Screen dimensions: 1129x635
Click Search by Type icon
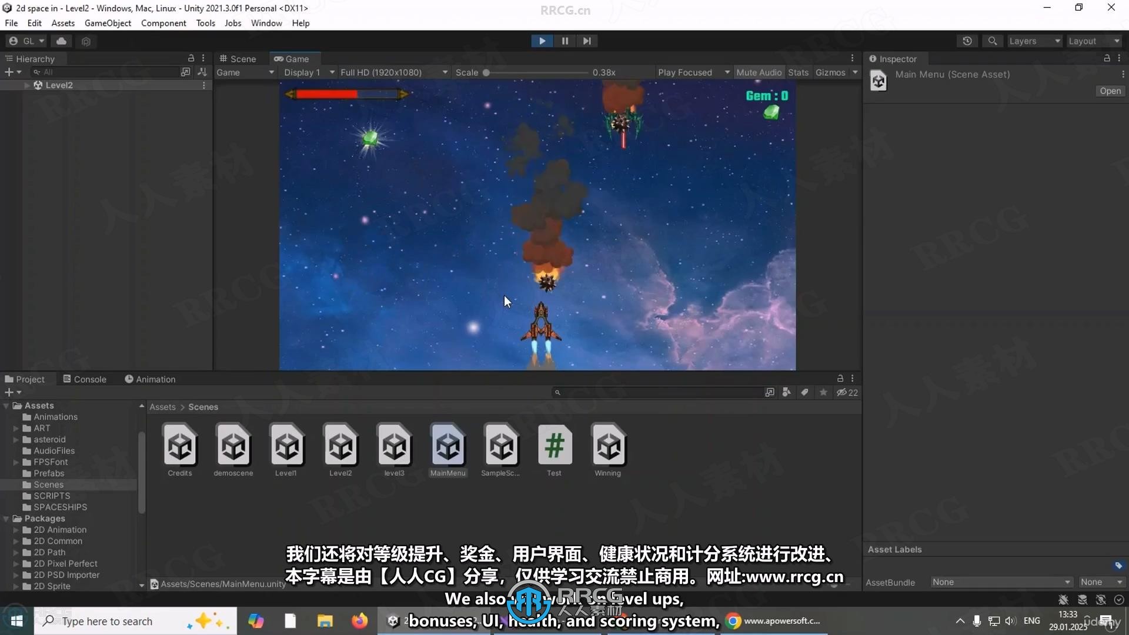click(787, 392)
